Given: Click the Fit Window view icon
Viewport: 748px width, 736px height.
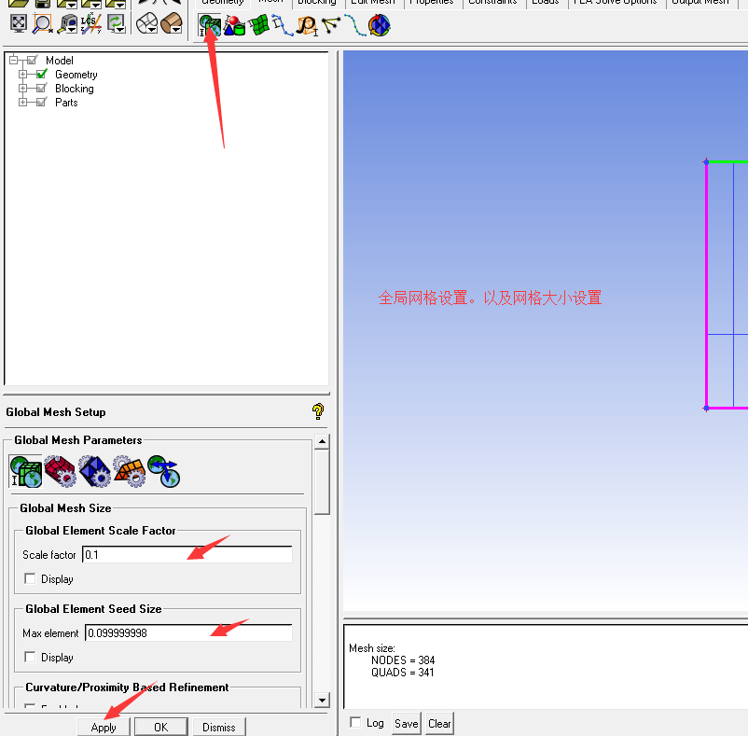Looking at the screenshot, I should tap(18, 23).
